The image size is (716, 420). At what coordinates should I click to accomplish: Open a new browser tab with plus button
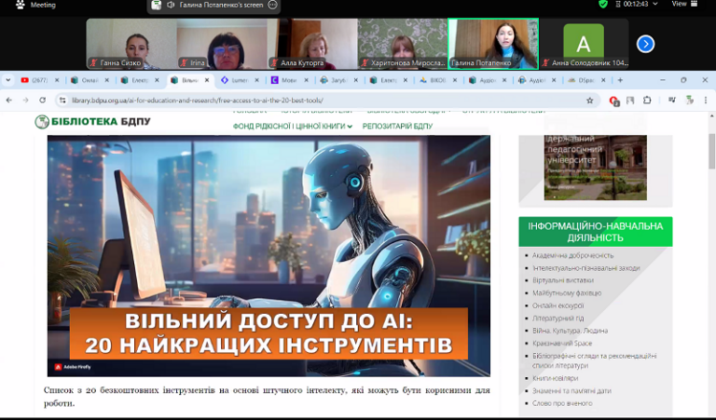coord(620,80)
